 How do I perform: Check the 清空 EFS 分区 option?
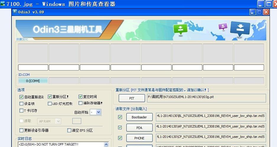pos(69,130)
